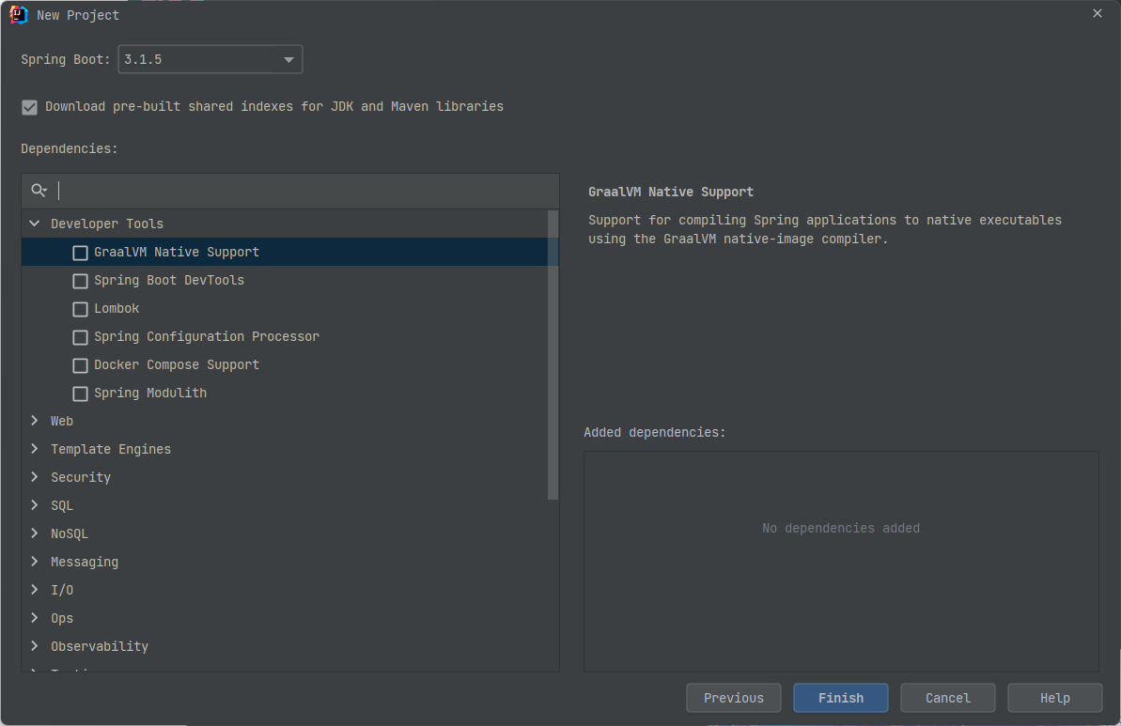1121x726 pixels.
Task: Expand the Observability dependency group
Action: (x=35, y=646)
